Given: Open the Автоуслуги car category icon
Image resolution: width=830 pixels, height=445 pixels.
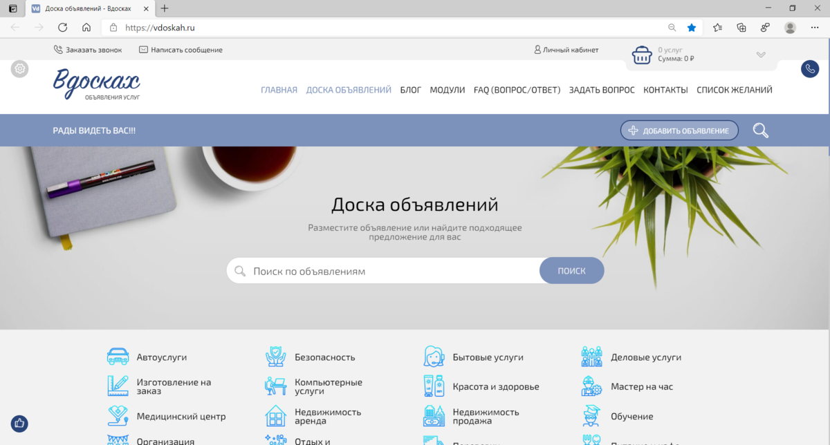Looking at the screenshot, I should tap(118, 357).
